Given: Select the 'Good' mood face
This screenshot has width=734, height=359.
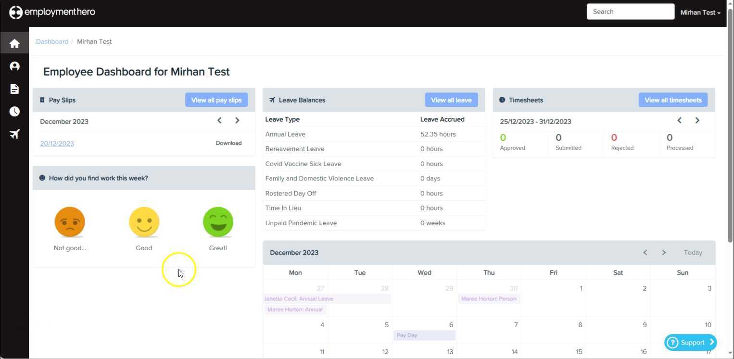Looking at the screenshot, I should 144,222.
